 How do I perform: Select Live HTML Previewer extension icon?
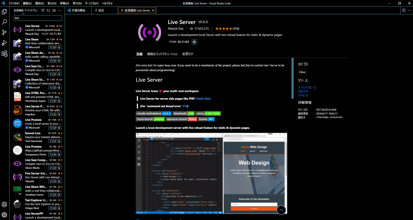pos(18,97)
